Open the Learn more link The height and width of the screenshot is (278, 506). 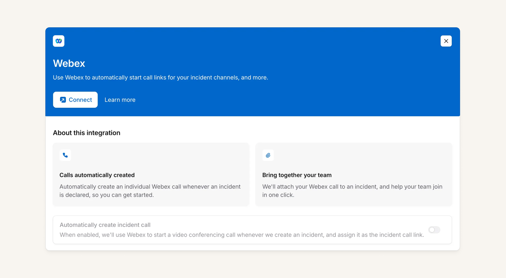click(120, 100)
